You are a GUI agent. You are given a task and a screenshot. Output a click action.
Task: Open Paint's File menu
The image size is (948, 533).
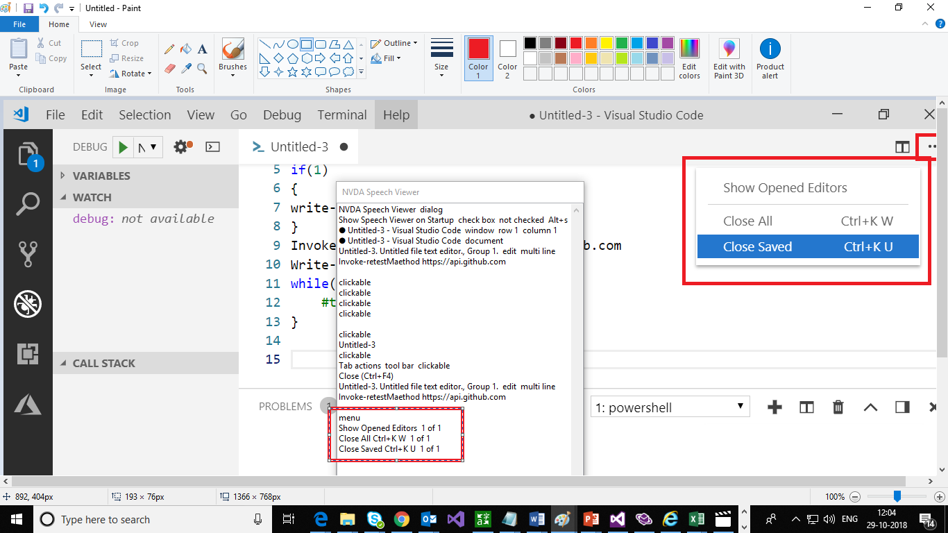coord(19,24)
